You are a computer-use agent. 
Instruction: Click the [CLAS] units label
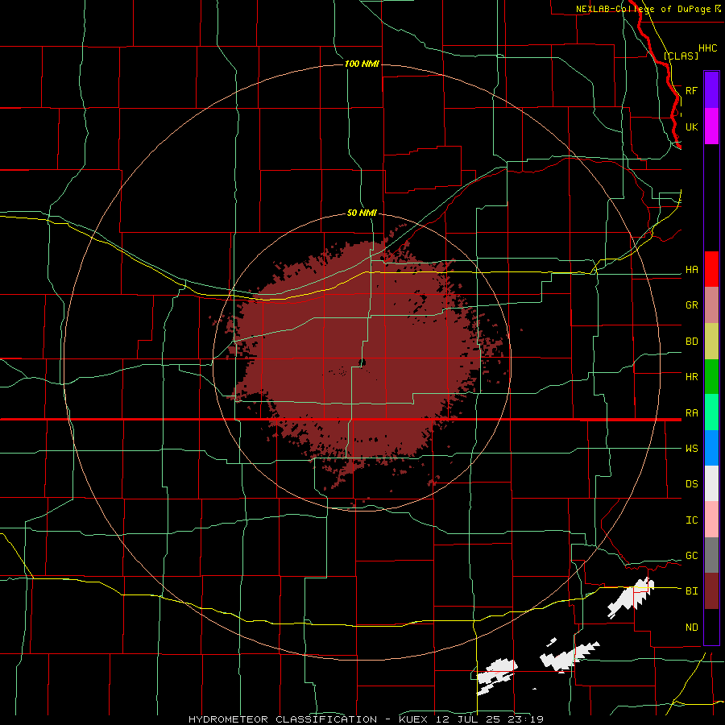point(681,56)
